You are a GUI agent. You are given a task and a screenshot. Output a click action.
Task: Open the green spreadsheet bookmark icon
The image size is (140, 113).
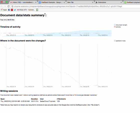click(x=37, y=10)
